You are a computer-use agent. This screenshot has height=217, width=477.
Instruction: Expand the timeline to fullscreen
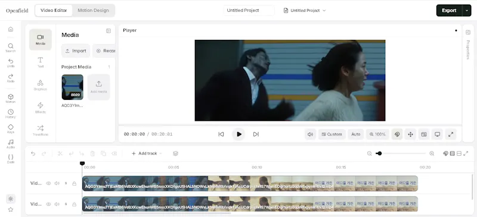[x=466, y=153]
